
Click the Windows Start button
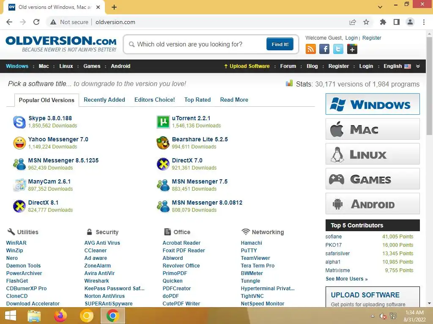click(x=11, y=316)
